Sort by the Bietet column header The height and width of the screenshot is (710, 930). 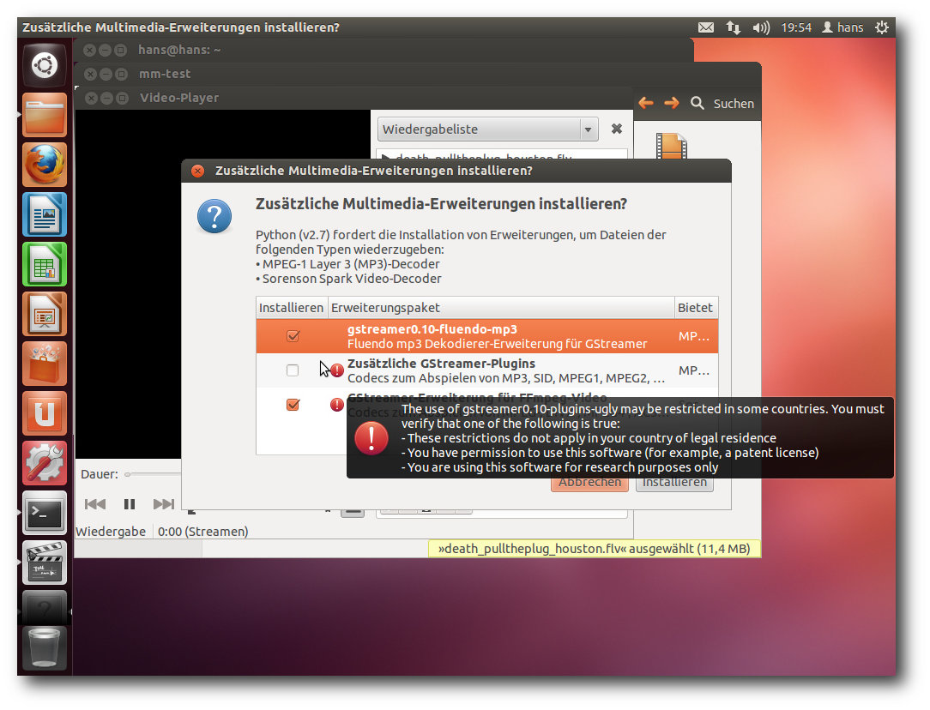click(x=696, y=308)
